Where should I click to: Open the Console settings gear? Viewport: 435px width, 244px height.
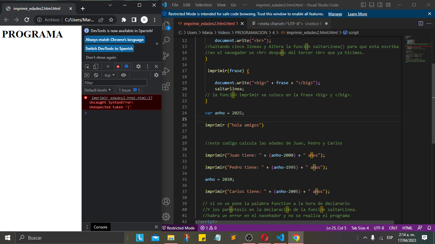[156, 75]
